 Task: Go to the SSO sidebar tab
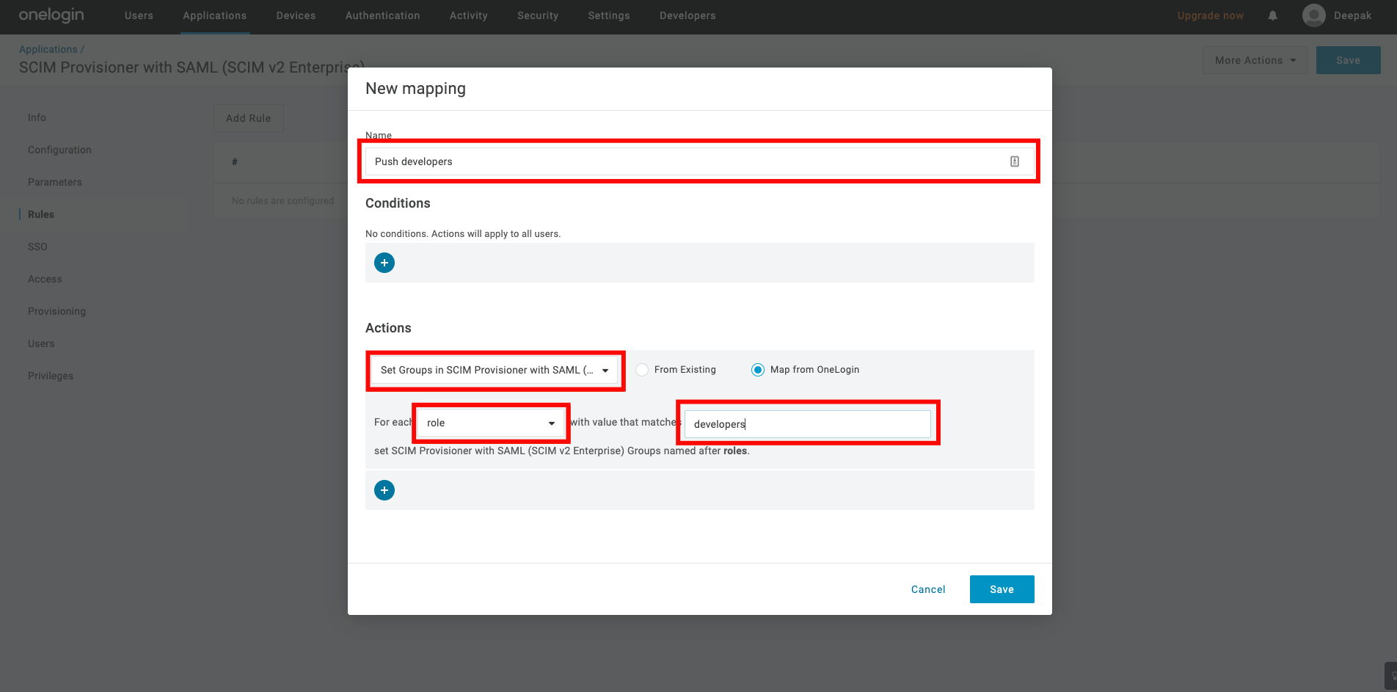point(37,247)
